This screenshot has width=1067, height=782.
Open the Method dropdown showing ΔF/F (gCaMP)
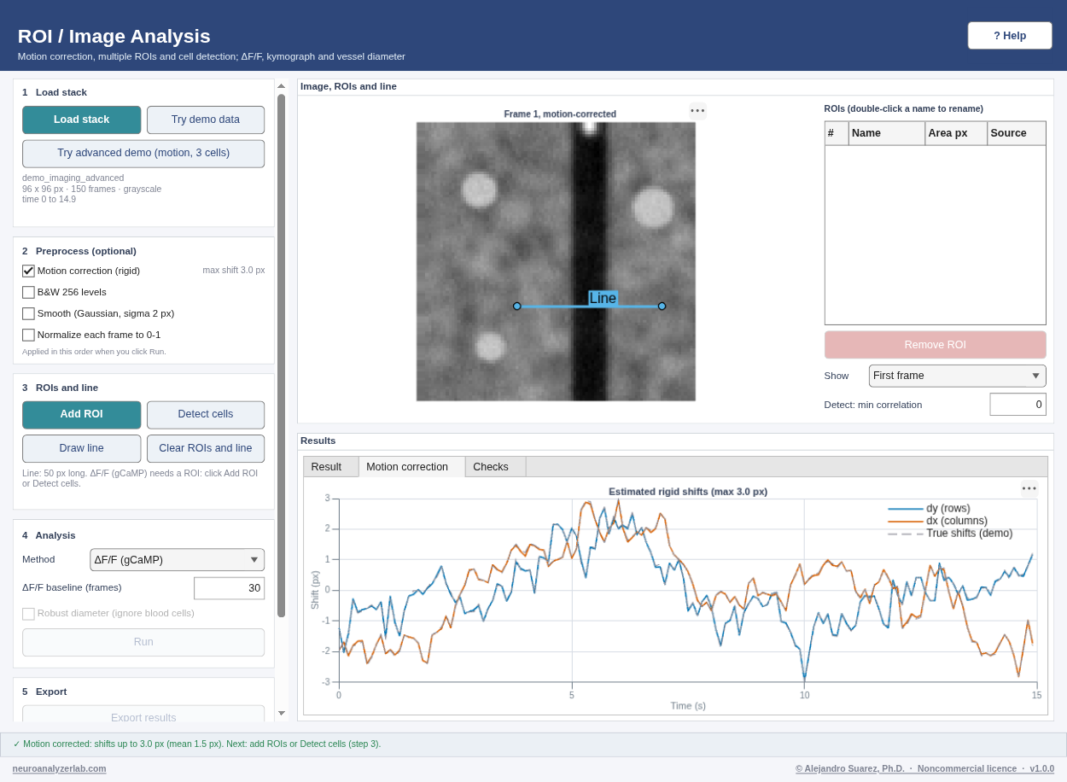(177, 560)
